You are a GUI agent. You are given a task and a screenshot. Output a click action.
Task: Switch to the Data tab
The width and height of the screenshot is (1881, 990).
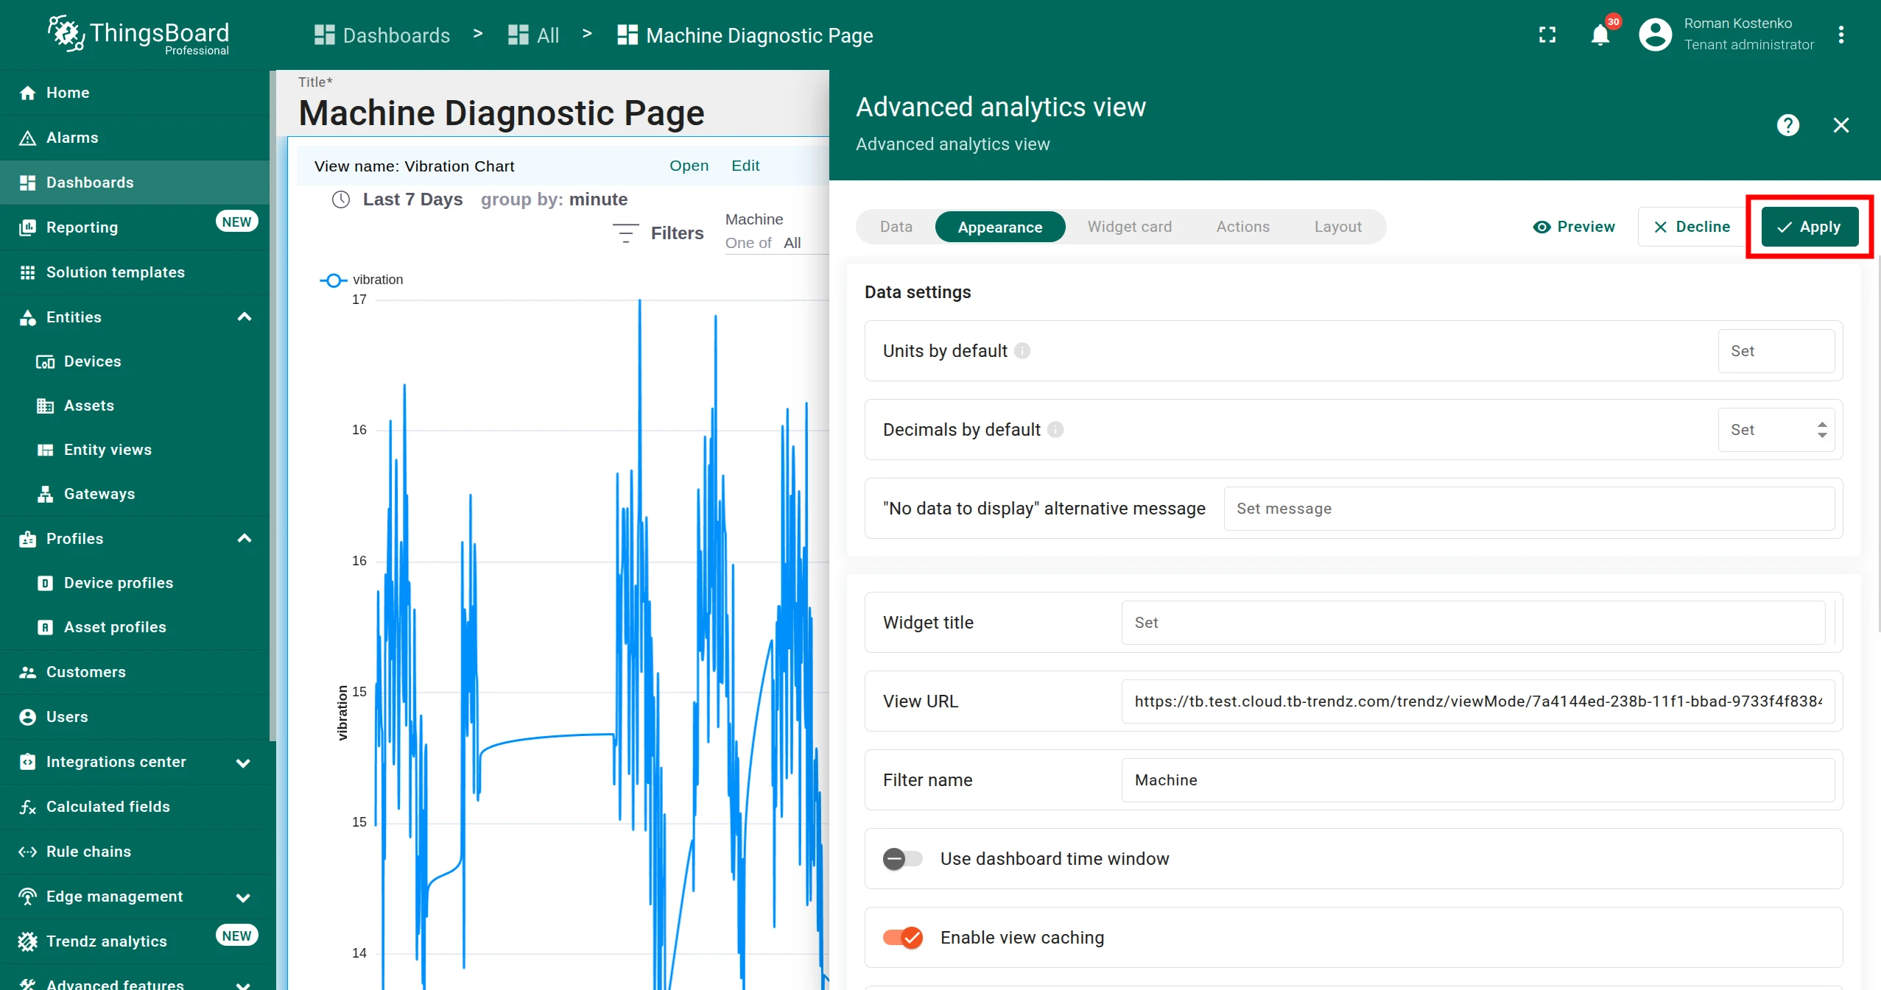pyautogui.click(x=896, y=227)
